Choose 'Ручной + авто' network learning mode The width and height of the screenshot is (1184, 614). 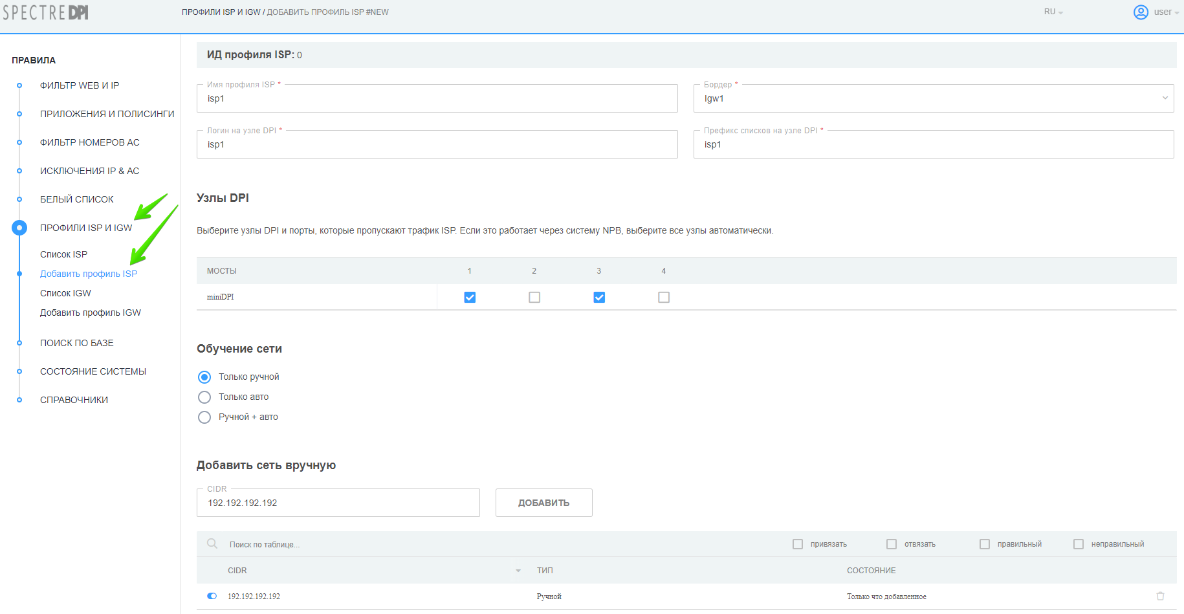click(204, 417)
